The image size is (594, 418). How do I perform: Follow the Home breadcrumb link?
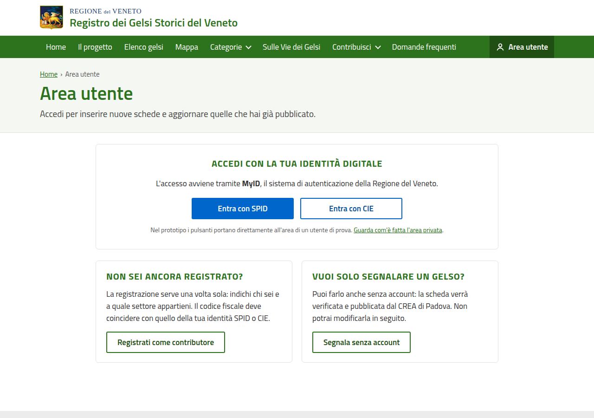(x=49, y=74)
